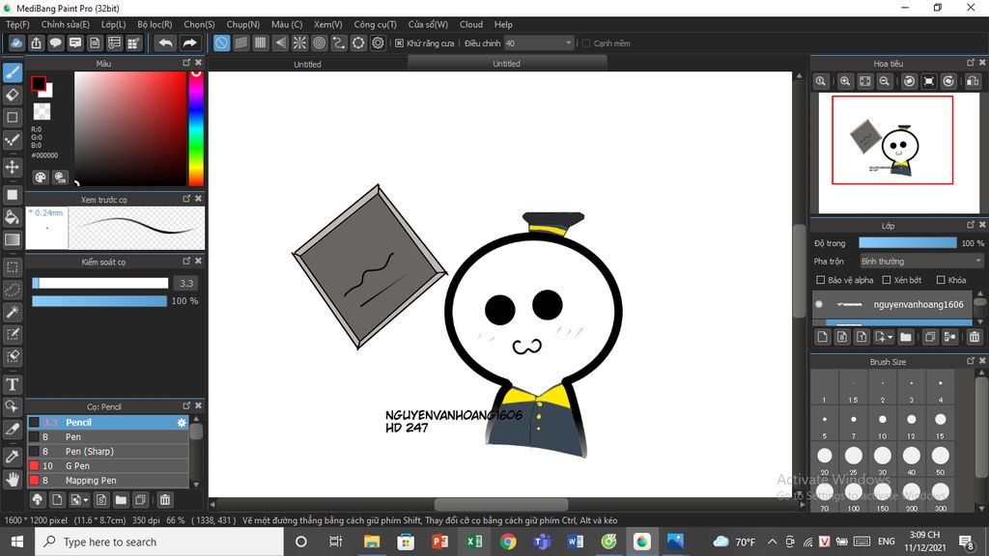The image size is (989, 556).
Task: Enable the Bảo vệ alpha checkbox
Action: [x=821, y=280]
